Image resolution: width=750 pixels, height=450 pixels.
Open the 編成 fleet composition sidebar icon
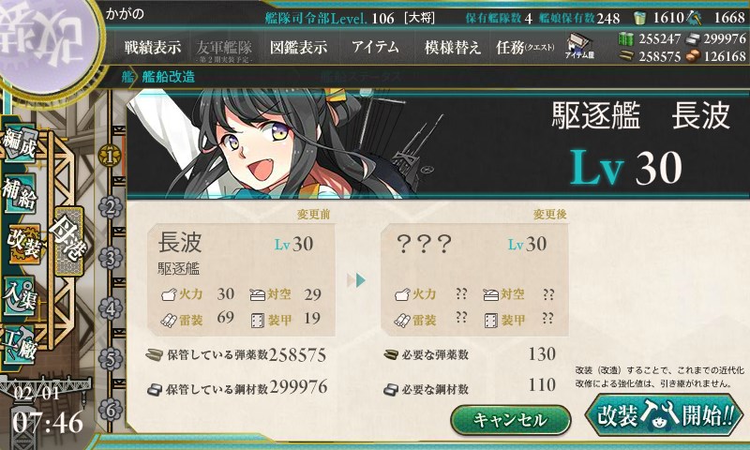(20, 144)
